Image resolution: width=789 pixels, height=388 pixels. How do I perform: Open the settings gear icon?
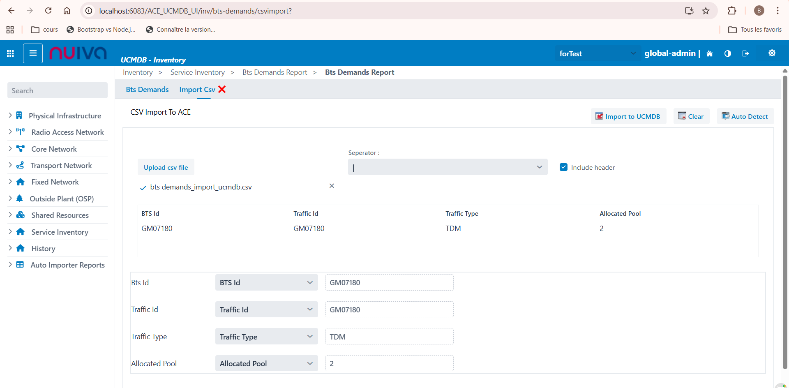[x=772, y=53]
